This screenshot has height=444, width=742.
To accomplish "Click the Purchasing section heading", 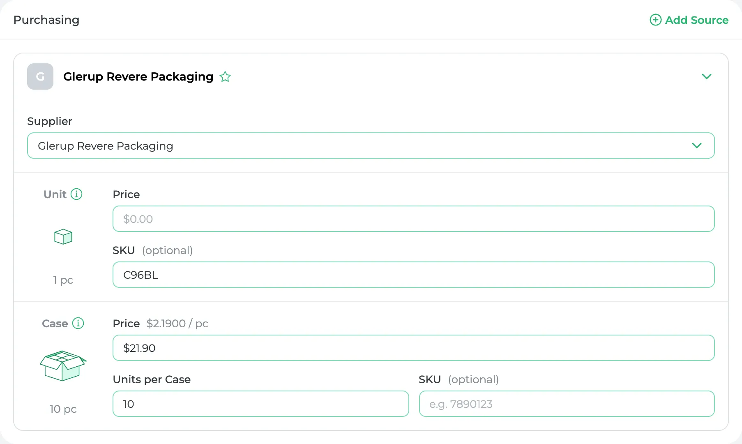I will pyautogui.click(x=46, y=20).
